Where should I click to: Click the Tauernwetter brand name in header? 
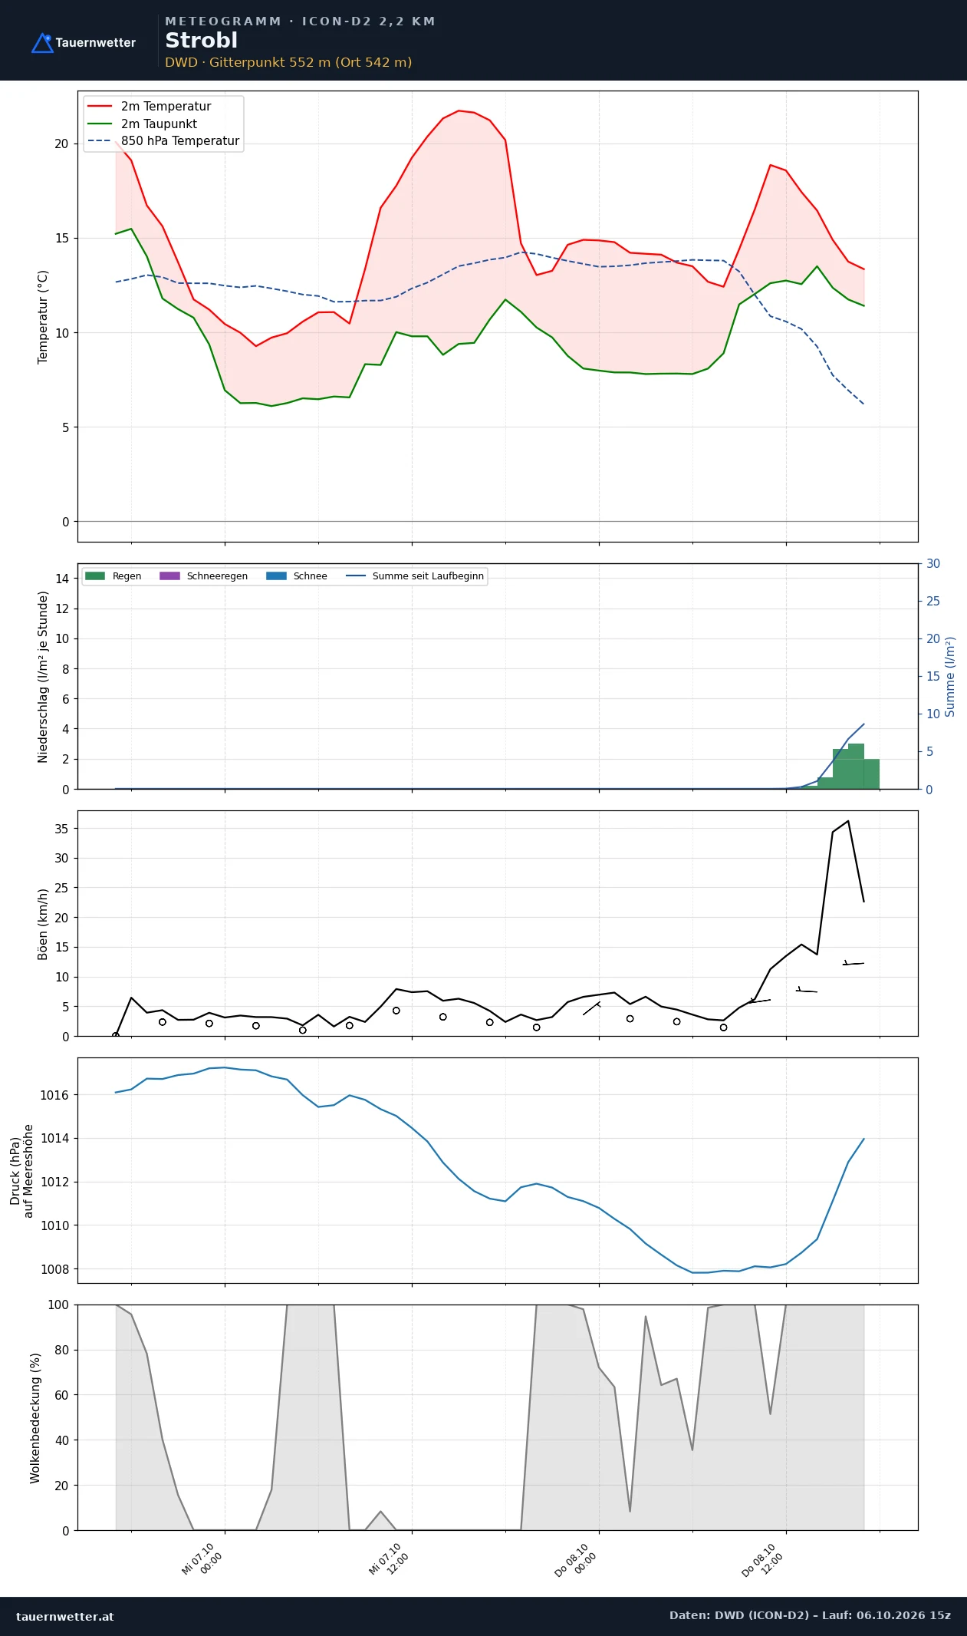[95, 43]
